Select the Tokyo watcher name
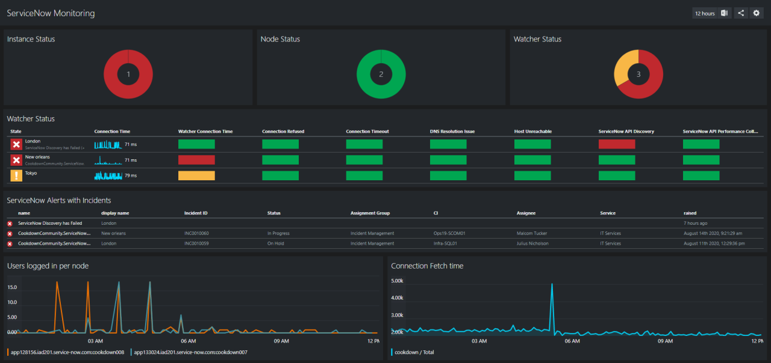771x363 pixels. [31, 172]
